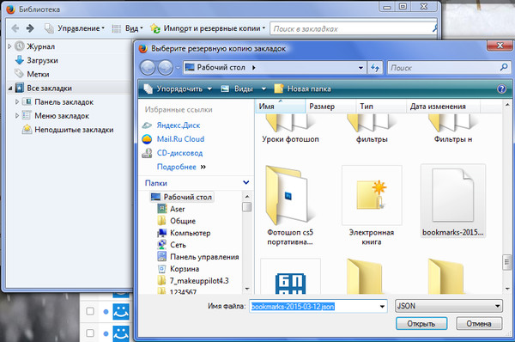
Task: Go forward in Library window toolbar
Action: pos(30,28)
